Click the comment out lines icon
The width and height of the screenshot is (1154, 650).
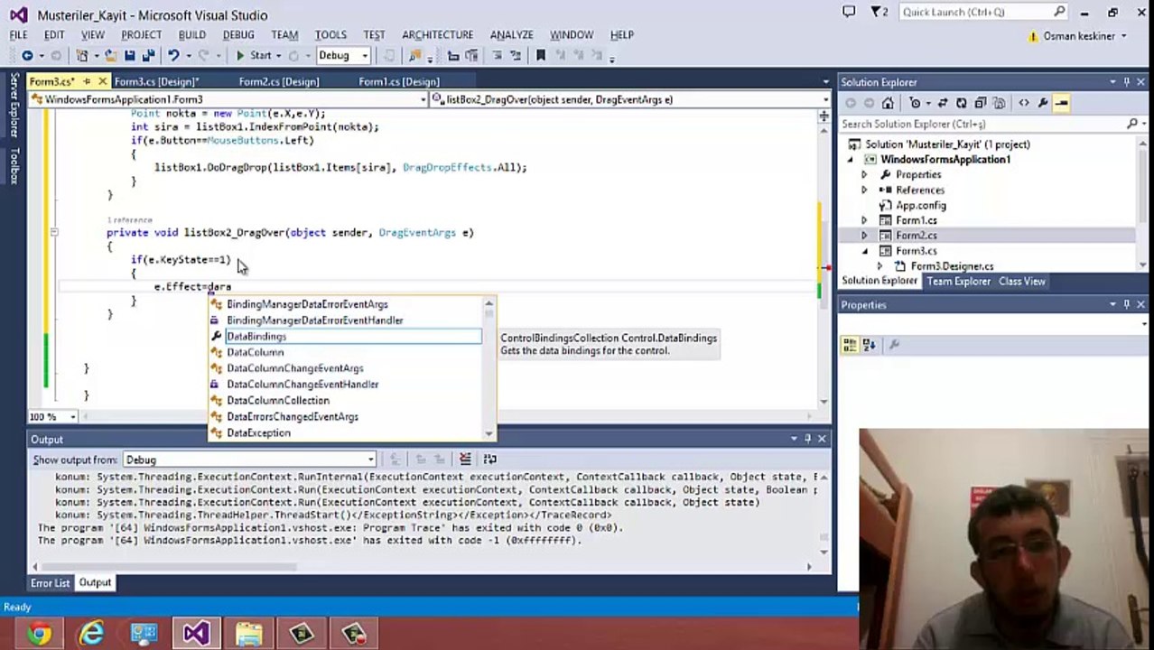497,56
